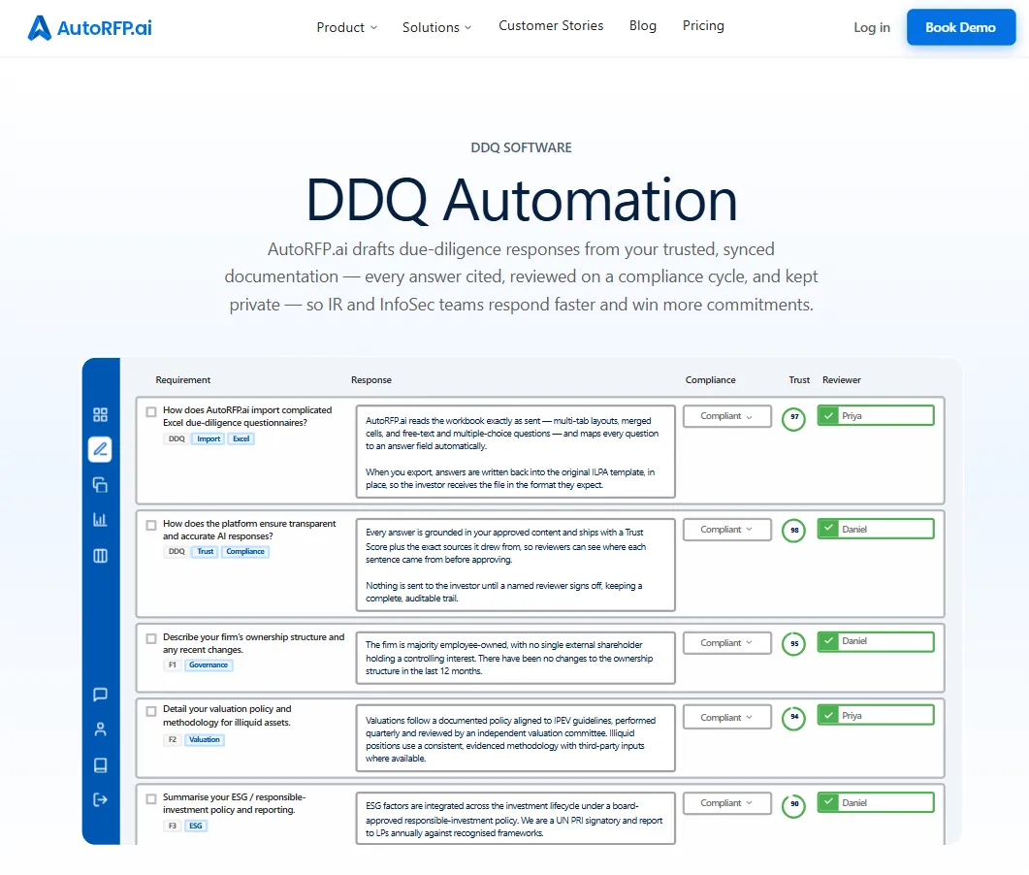The image size is (1029, 875).
Task: Click the Reviewer column header
Action: 841,380
